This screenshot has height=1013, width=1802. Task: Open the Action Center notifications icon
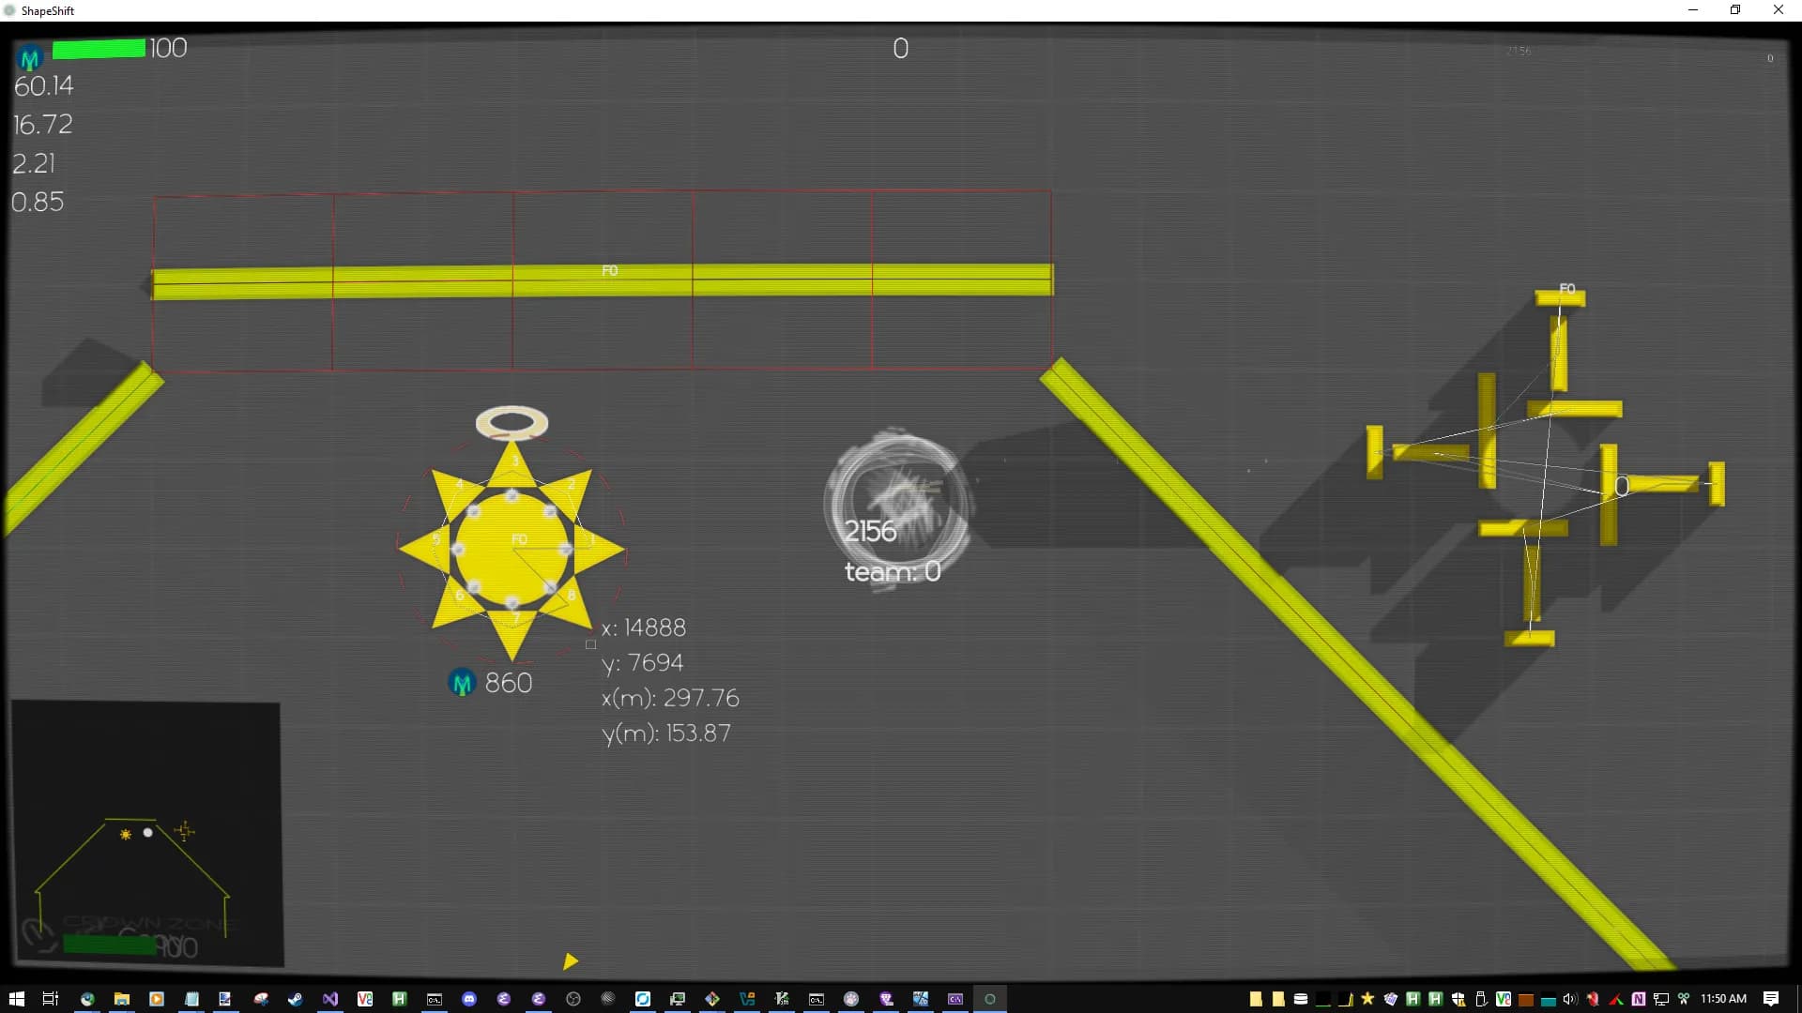[1771, 999]
